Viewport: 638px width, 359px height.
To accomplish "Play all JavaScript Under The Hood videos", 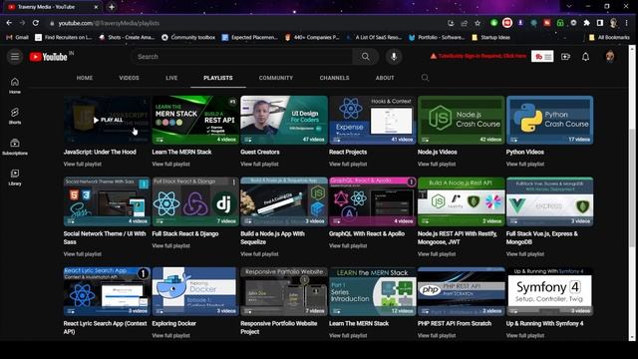I will [108, 120].
